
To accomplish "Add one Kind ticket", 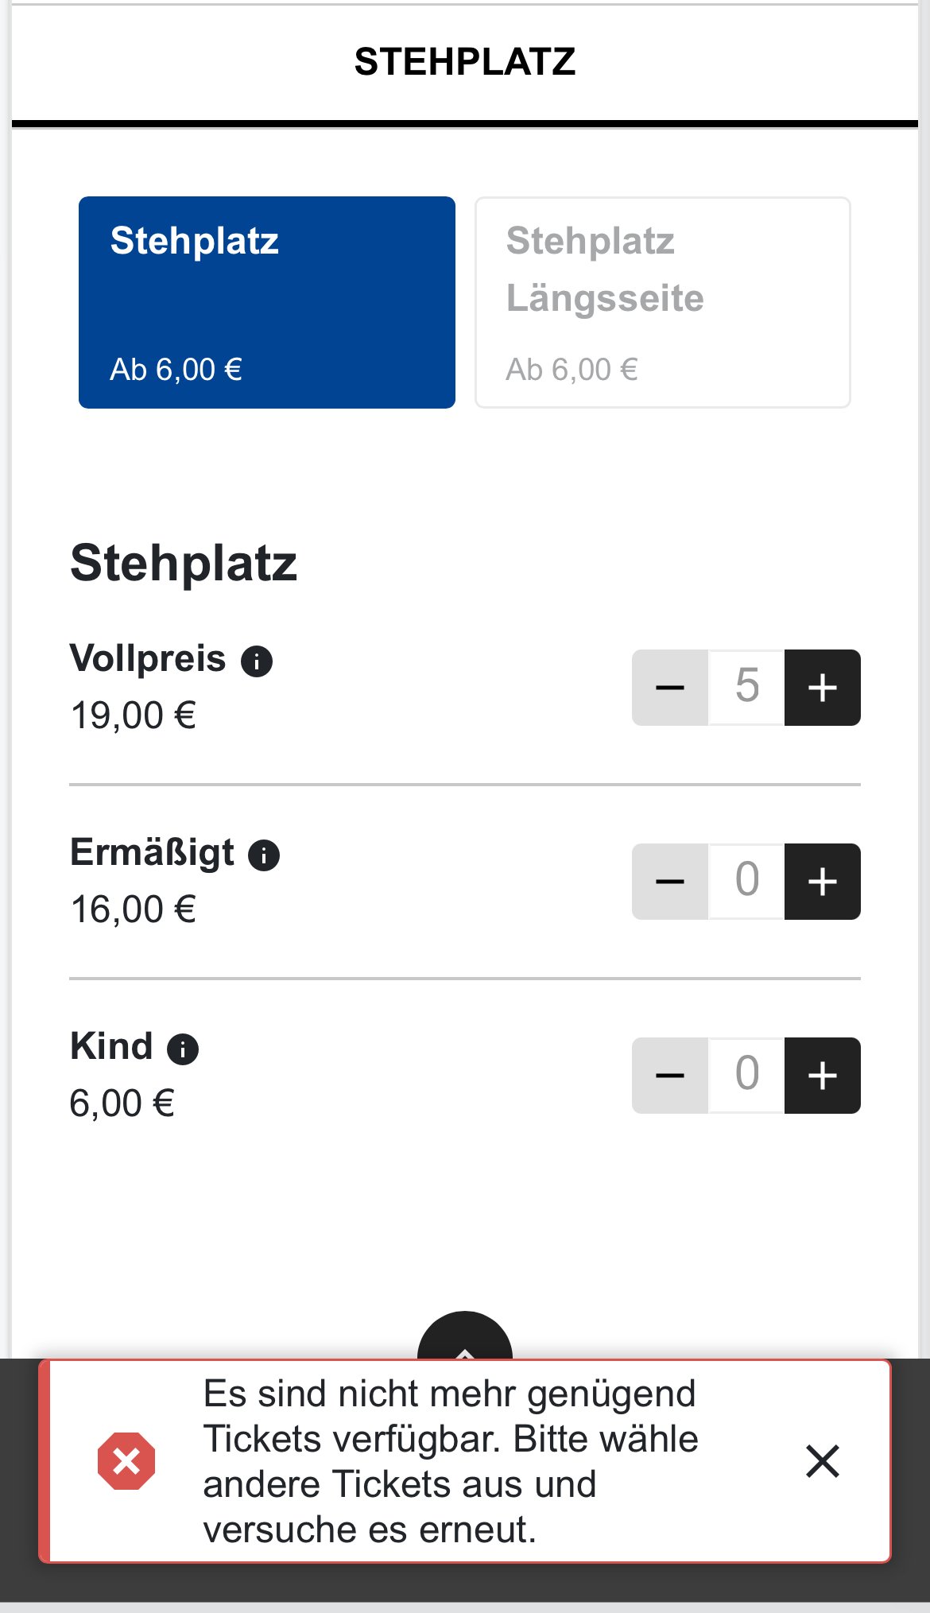I will (x=822, y=1076).
